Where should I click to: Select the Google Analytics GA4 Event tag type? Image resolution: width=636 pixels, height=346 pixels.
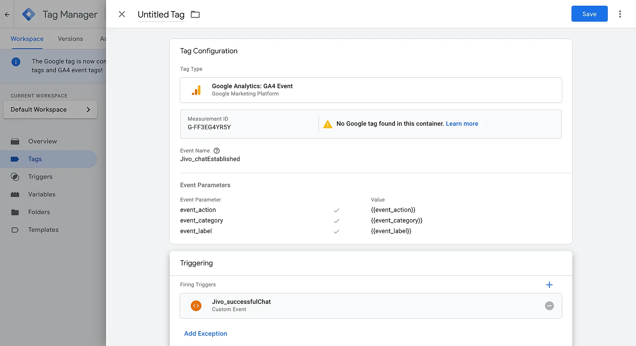pos(371,90)
